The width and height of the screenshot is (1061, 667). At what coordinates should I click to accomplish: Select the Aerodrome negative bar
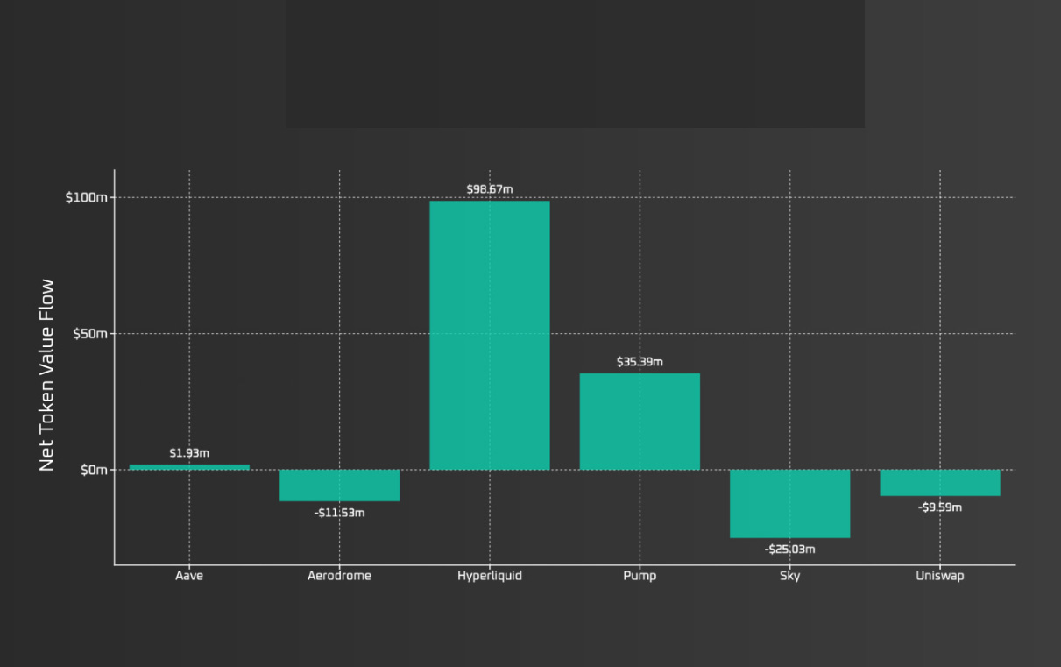(339, 486)
